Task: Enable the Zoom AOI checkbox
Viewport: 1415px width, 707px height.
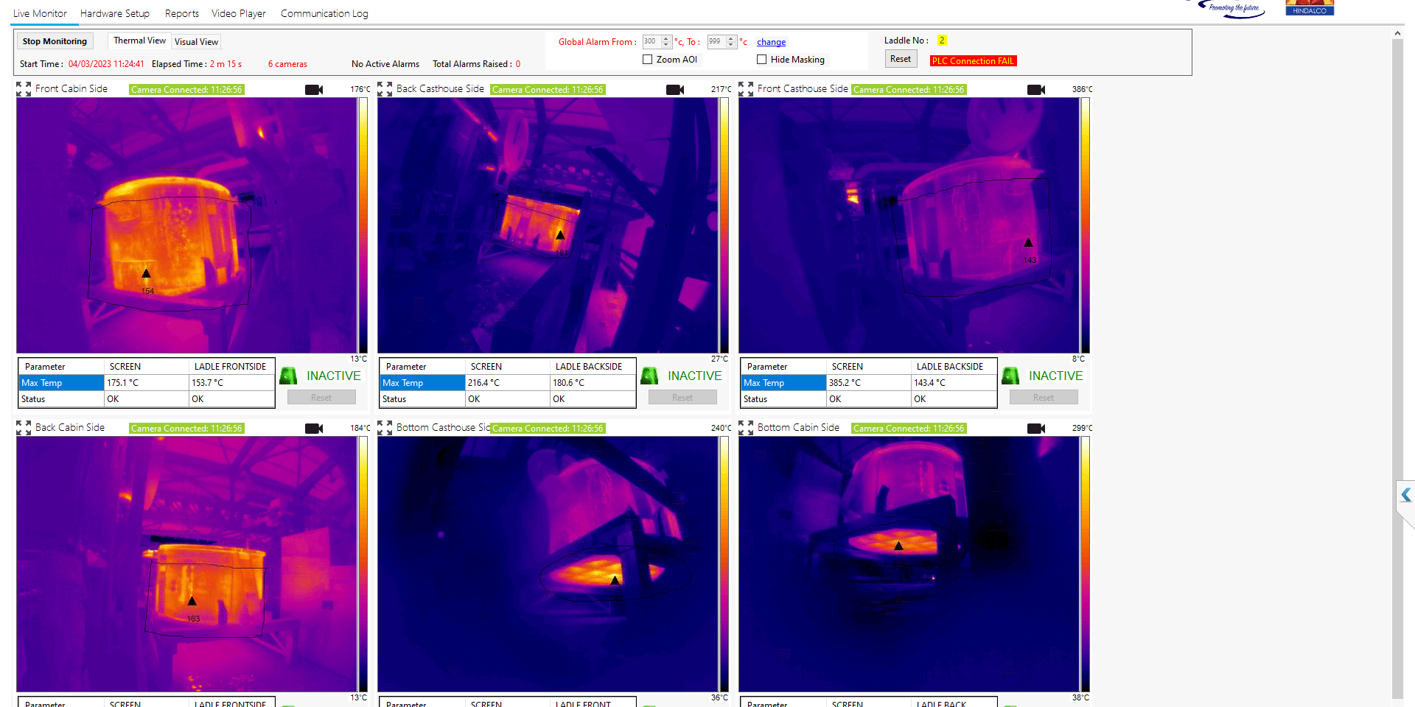Action: (x=647, y=59)
